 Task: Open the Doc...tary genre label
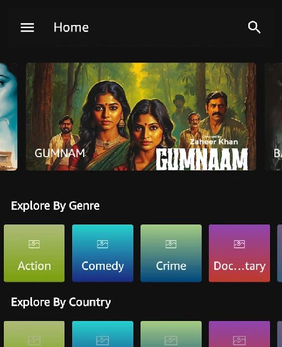(240, 266)
